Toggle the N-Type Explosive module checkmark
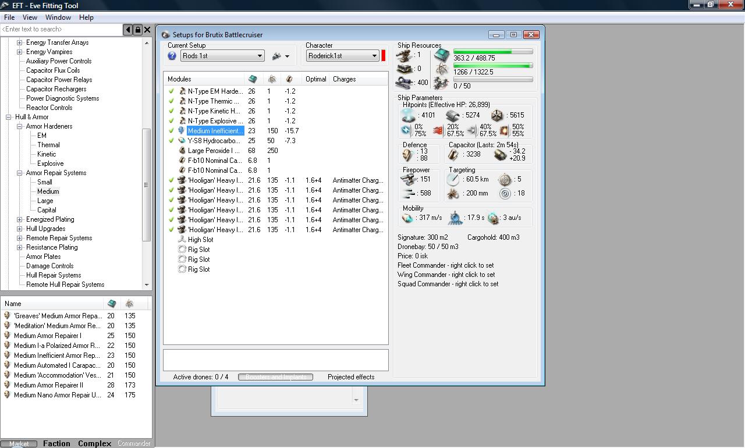 pyautogui.click(x=172, y=121)
